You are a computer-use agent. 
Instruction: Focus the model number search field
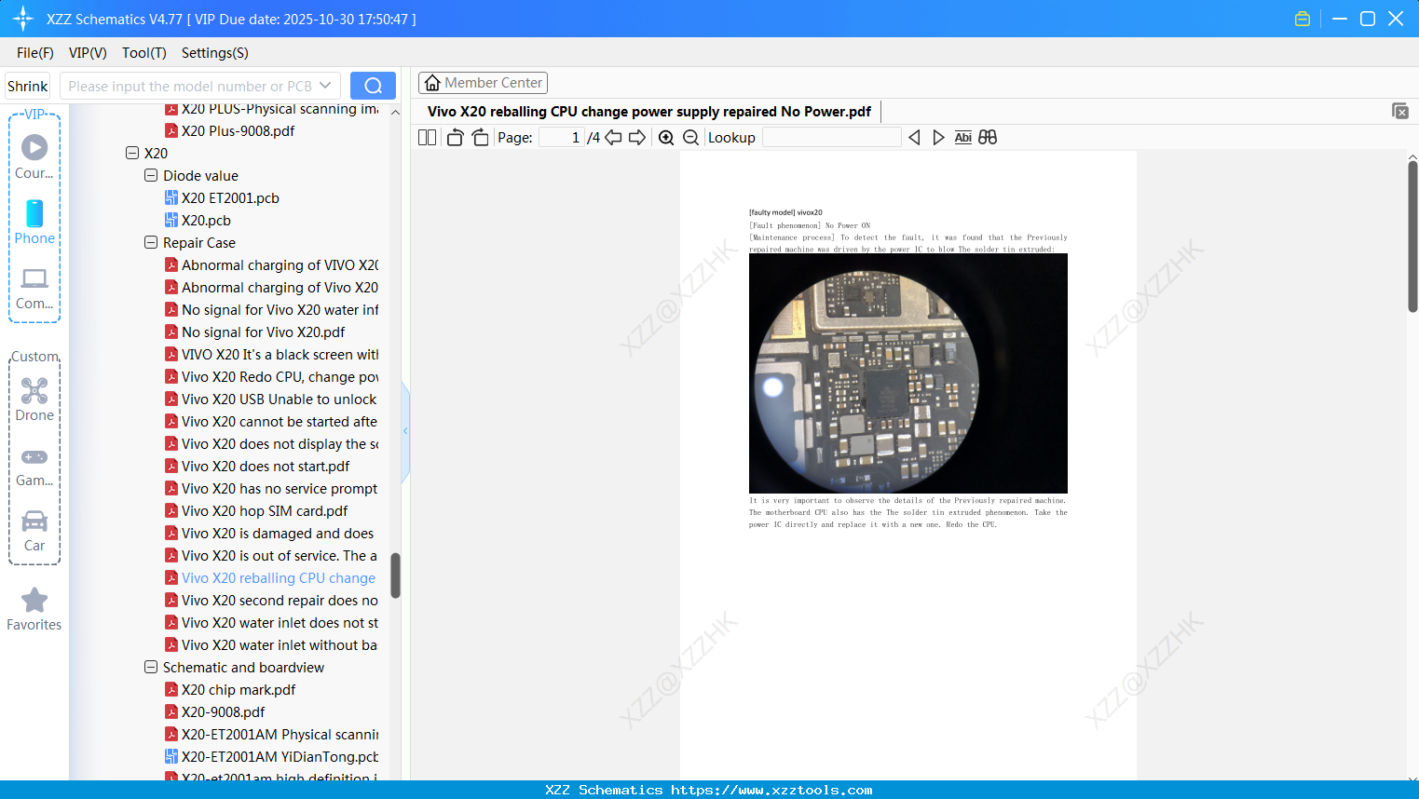click(191, 86)
